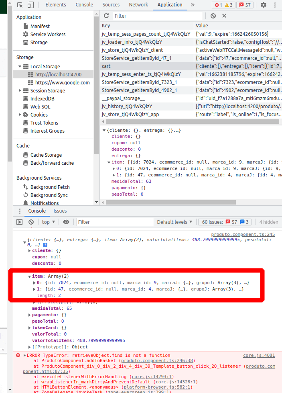Expand the Cookies tree
This screenshot has height=393, width=282.
click(20, 115)
